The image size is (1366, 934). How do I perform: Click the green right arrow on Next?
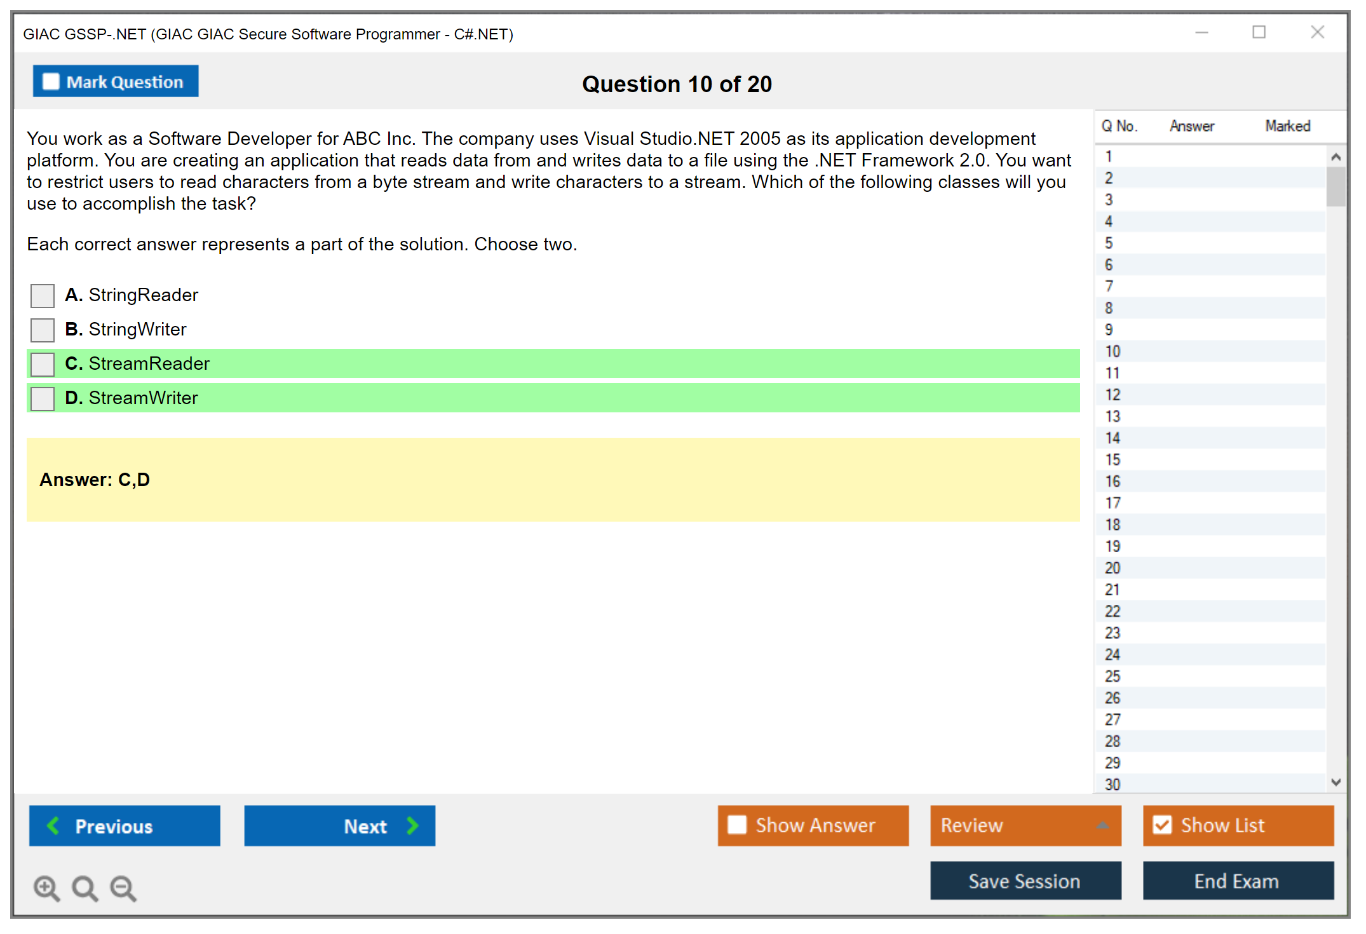click(x=412, y=825)
